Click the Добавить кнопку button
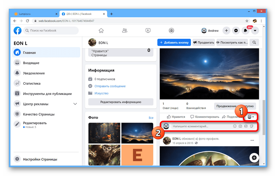 pyautogui.click(x=174, y=42)
